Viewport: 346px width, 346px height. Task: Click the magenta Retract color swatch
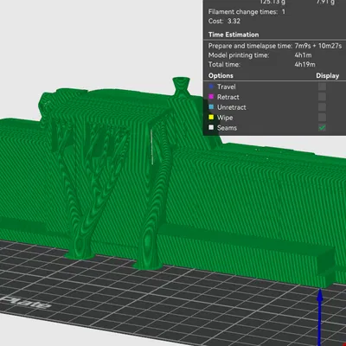[211, 97]
